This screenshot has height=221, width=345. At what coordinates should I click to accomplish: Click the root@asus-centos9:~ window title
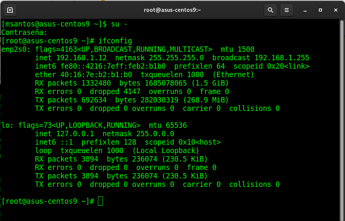(172, 10)
